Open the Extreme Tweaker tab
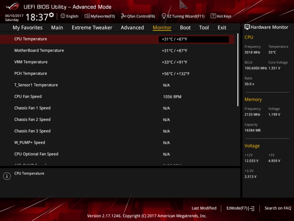Screen dimensions: 294x221 92,28
